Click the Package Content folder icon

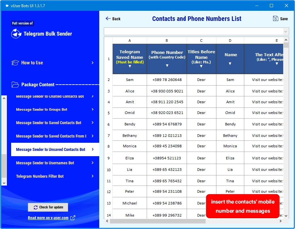pyautogui.click(x=15, y=85)
